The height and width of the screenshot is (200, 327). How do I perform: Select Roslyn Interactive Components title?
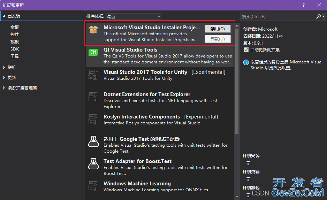(142, 117)
